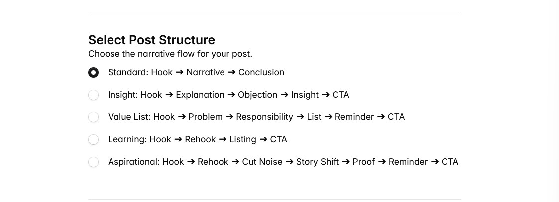Enable the Aspirational radio button

(x=93, y=162)
